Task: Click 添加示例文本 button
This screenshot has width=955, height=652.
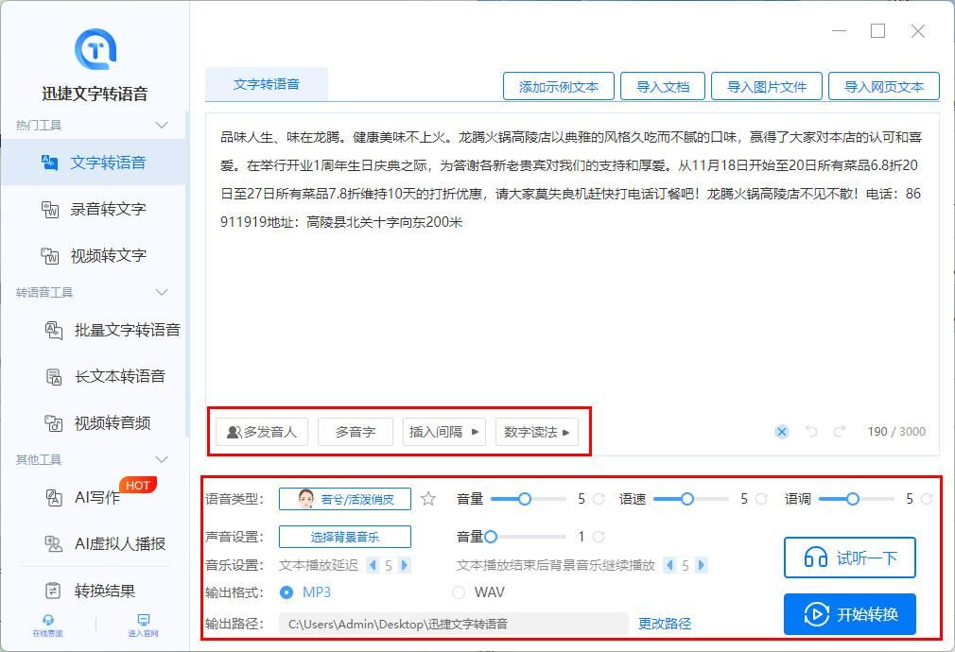Action: click(559, 86)
